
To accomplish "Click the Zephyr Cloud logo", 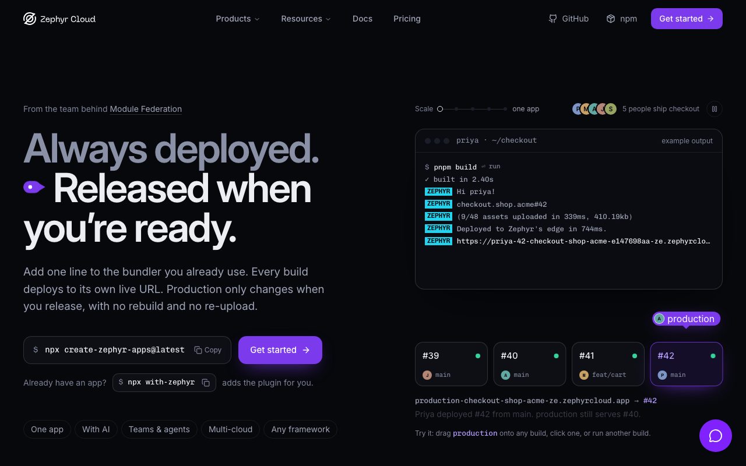I will coord(59,19).
